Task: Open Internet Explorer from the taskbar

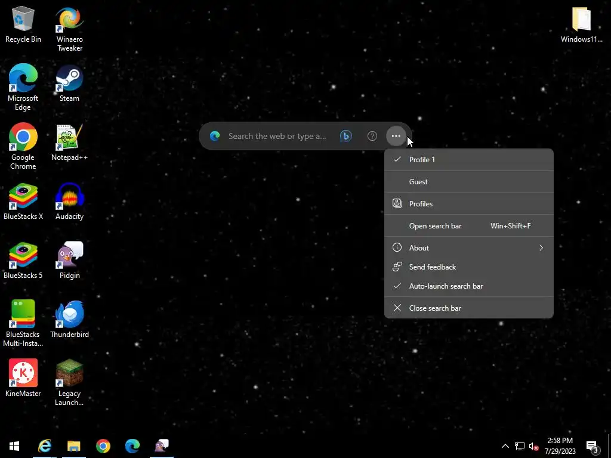Action: [x=45, y=446]
